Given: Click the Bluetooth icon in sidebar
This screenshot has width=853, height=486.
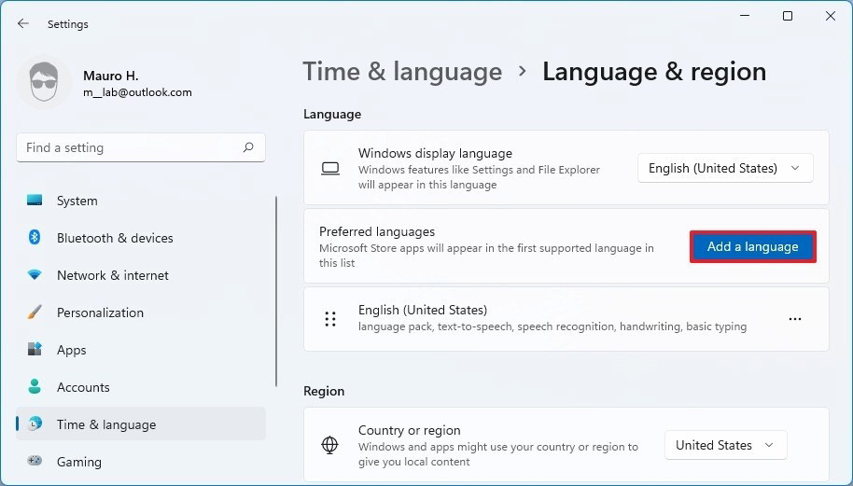Looking at the screenshot, I should tap(35, 237).
